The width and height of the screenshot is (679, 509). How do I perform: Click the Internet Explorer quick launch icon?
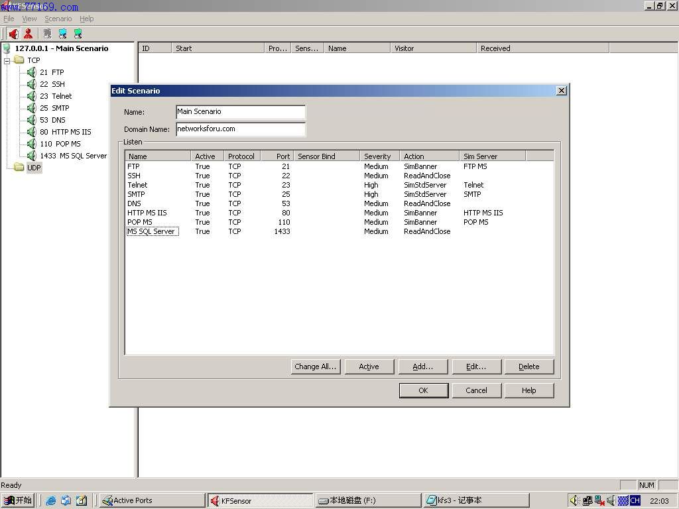[50, 500]
